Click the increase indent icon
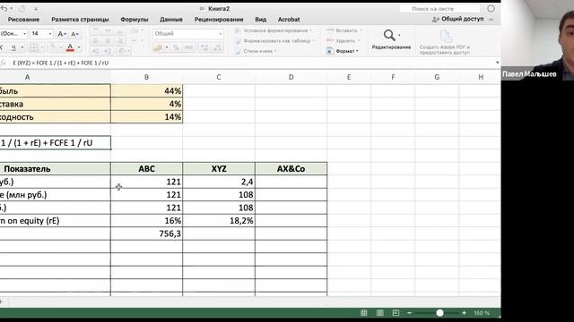 click(108, 51)
